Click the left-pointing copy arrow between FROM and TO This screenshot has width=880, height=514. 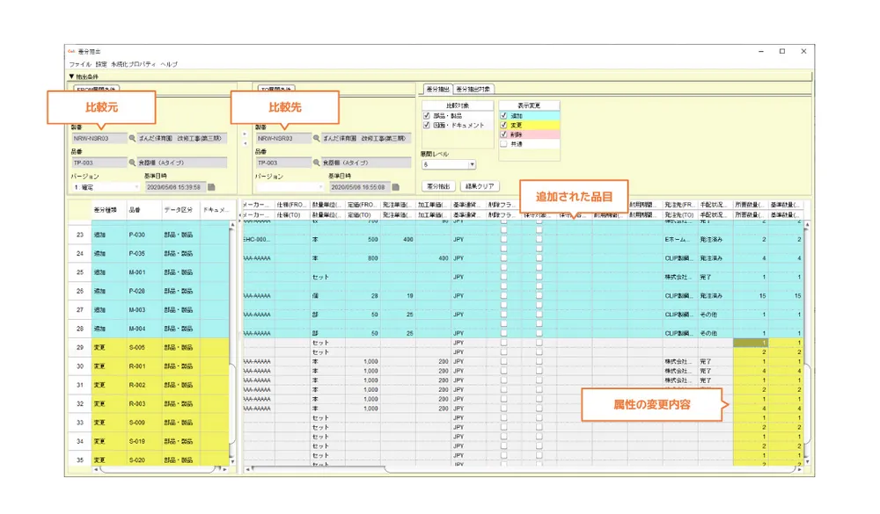click(x=245, y=143)
